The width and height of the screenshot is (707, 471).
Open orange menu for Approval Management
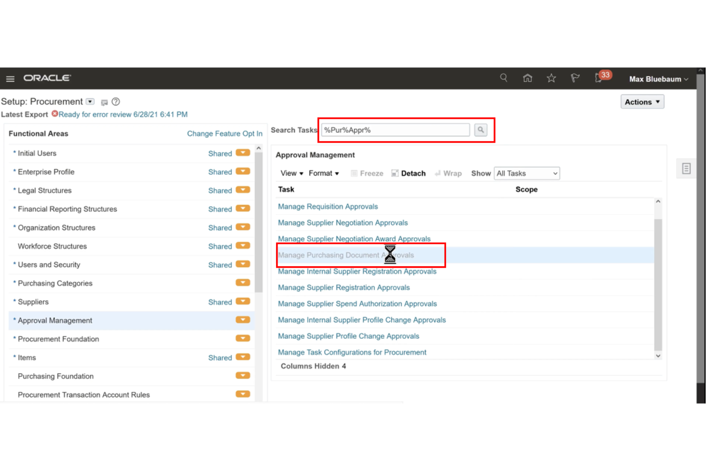pos(243,320)
